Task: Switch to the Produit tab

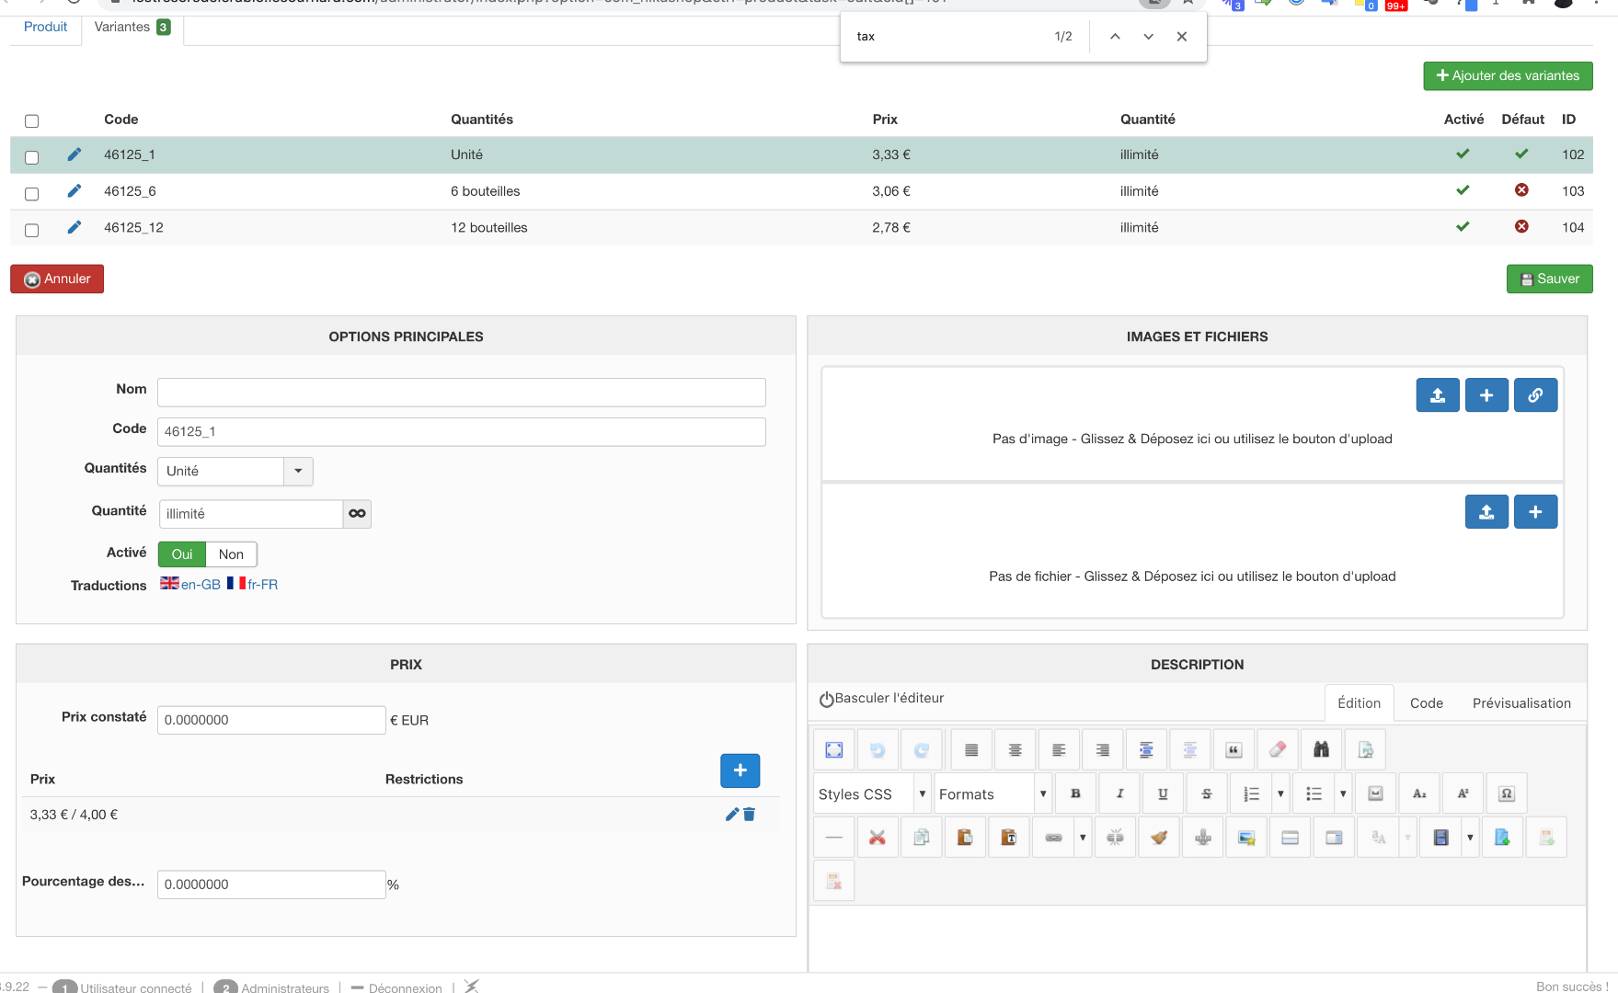Action: (x=46, y=27)
